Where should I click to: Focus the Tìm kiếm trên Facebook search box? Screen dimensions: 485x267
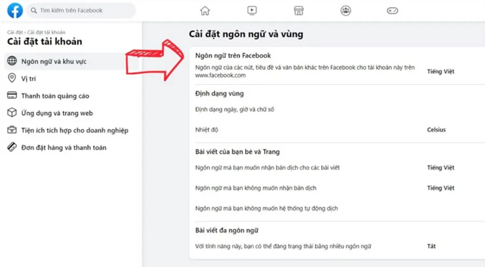pos(81,10)
